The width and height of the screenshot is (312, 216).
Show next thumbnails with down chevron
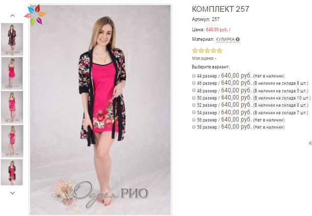tap(12, 193)
